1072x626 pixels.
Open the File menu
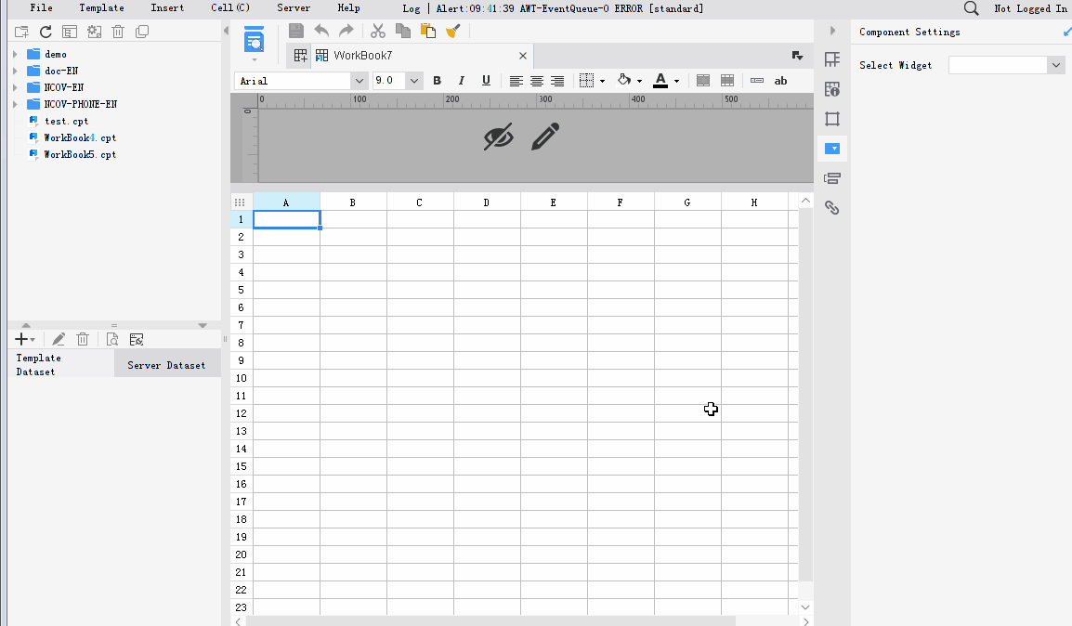coord(42,8)
